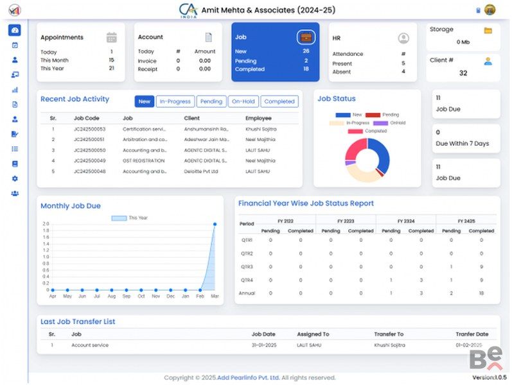The image size is (512, 385).
Task: Open the Dashboard speedometer icon in sidebar
Action: (x=15, y=30)
